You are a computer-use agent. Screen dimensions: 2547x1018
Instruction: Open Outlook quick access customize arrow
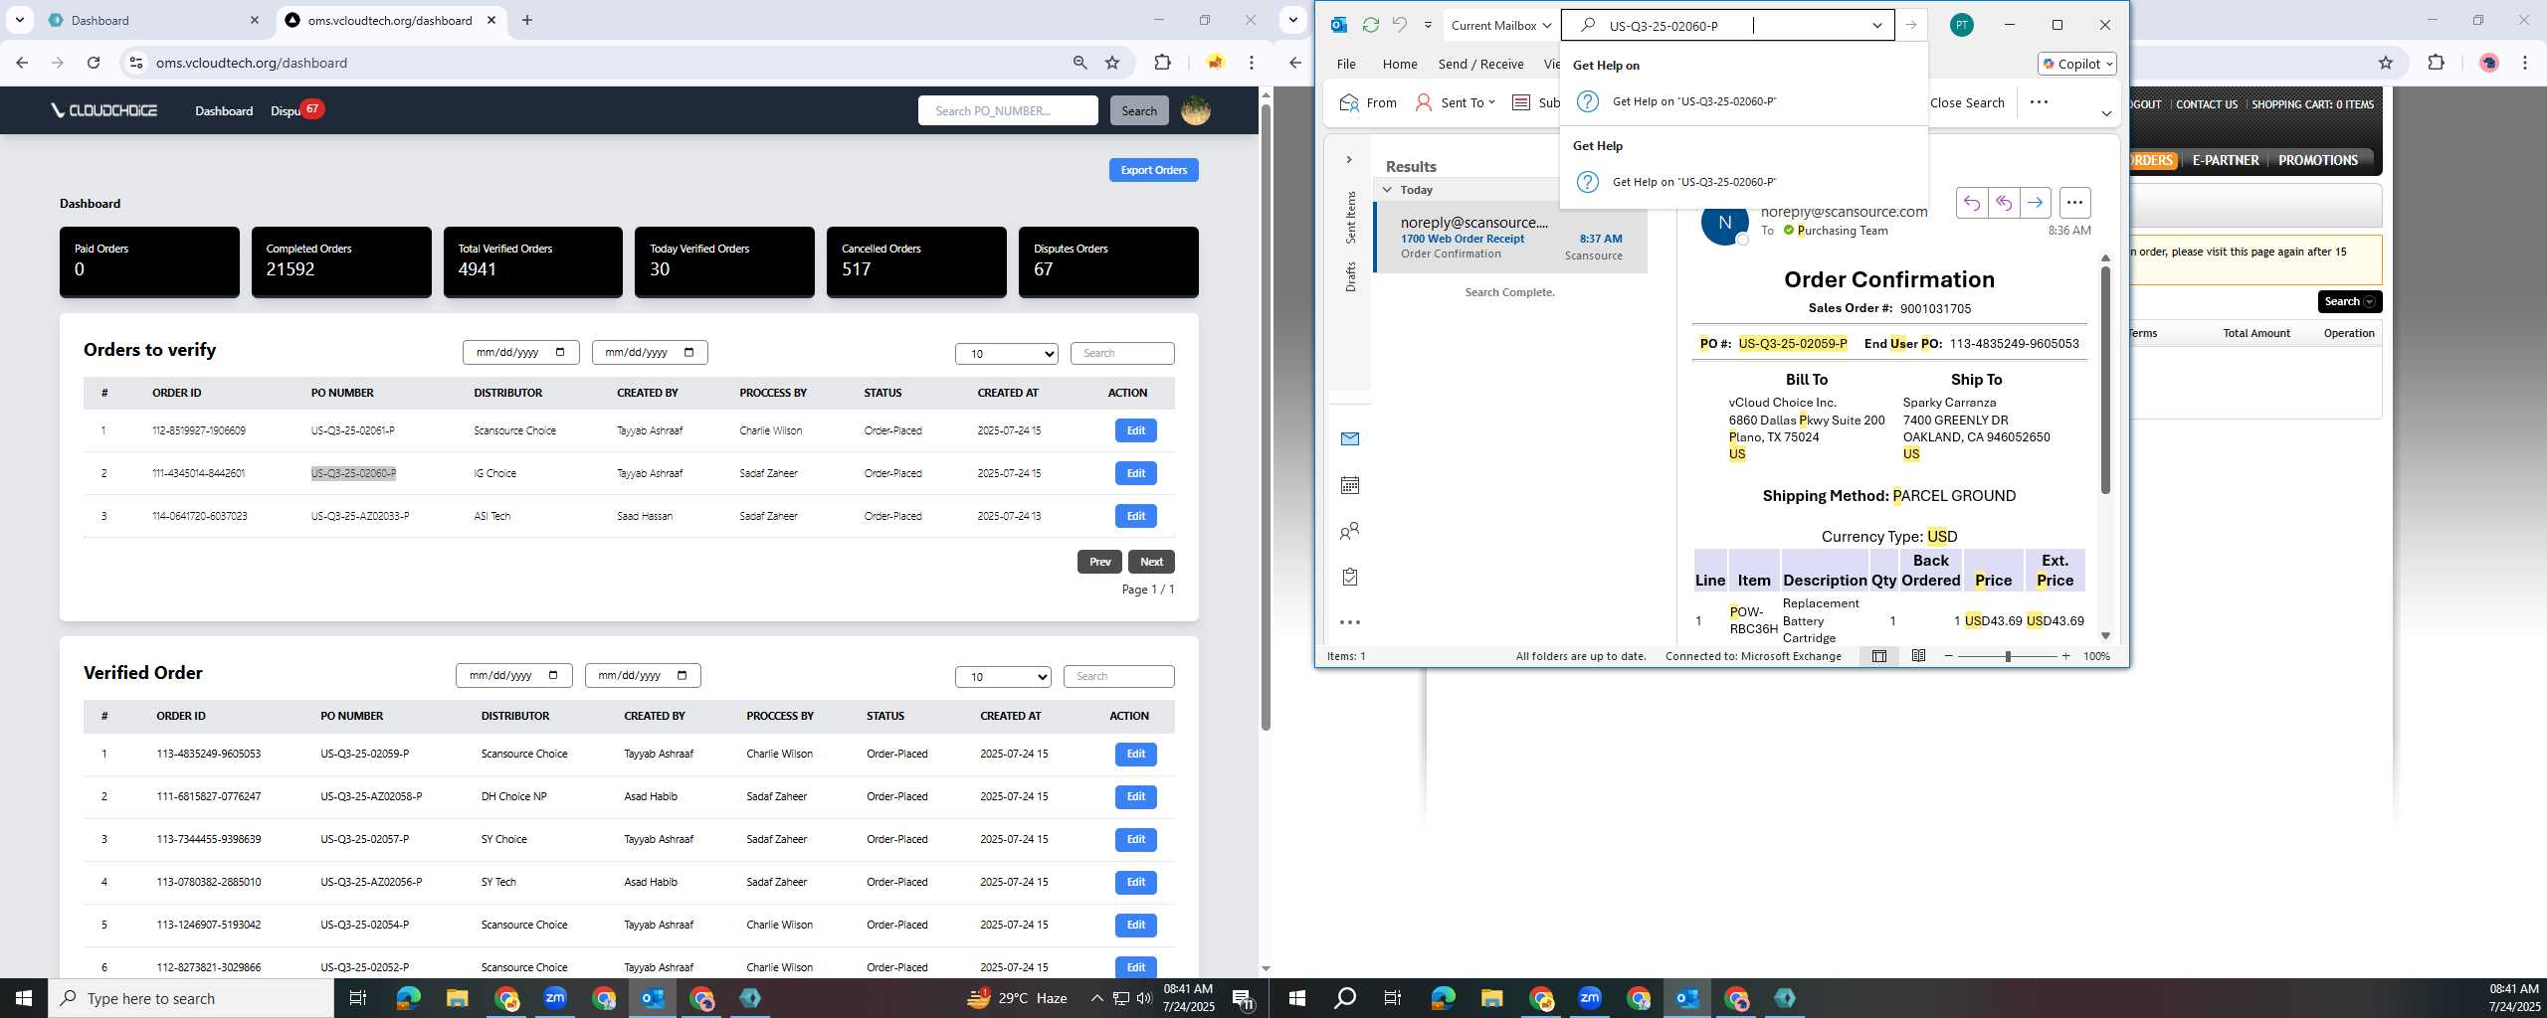click(1428, 25)
